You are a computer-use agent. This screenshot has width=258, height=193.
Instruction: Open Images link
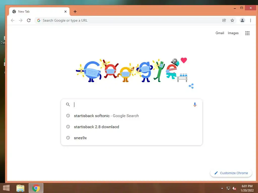233,33
